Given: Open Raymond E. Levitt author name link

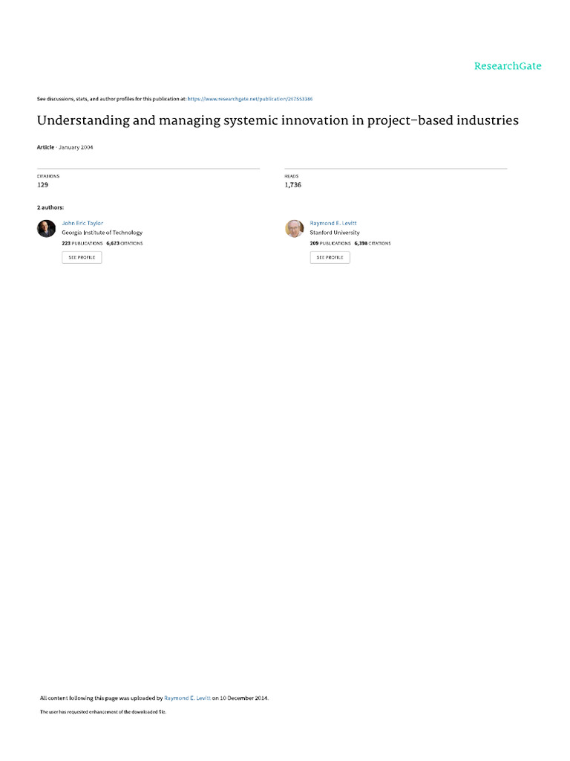Looking at the screenshot, I should (333, 223).
